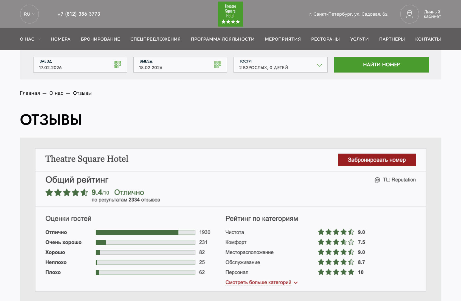Open the check-in date calendar icon
This screenshot has width=461, height=301.
click(117, 64)
